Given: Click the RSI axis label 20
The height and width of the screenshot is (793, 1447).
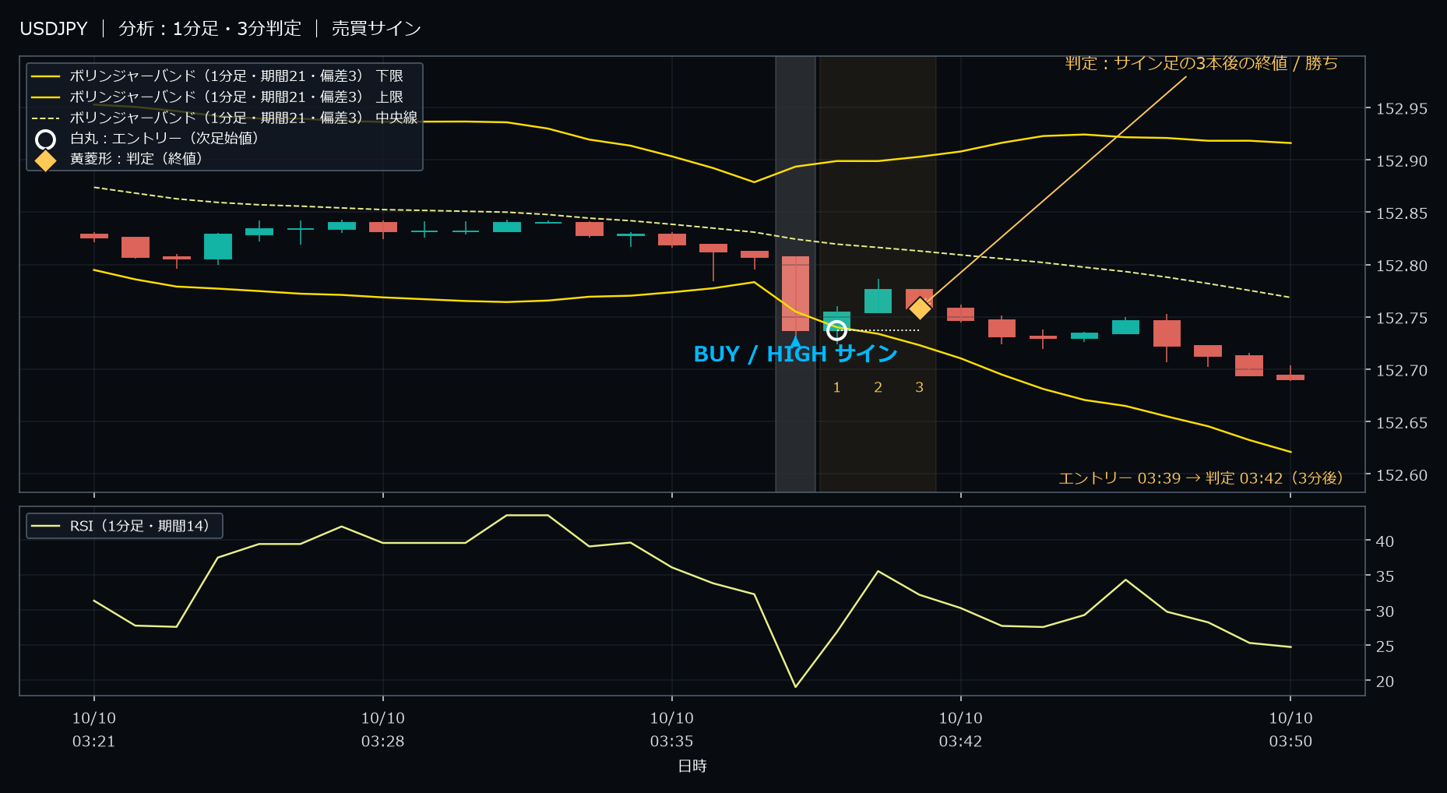Looking at the screenshot, I should click(1385, 682).
